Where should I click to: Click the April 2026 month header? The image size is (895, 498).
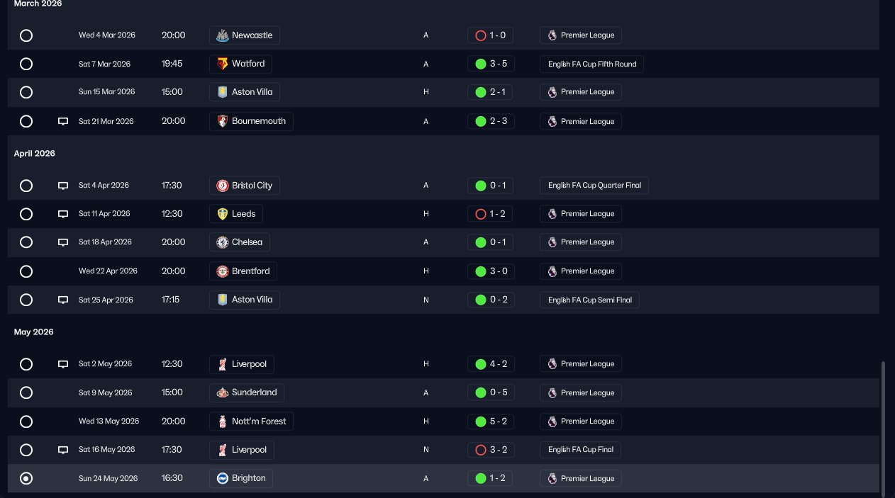[35, 154]
